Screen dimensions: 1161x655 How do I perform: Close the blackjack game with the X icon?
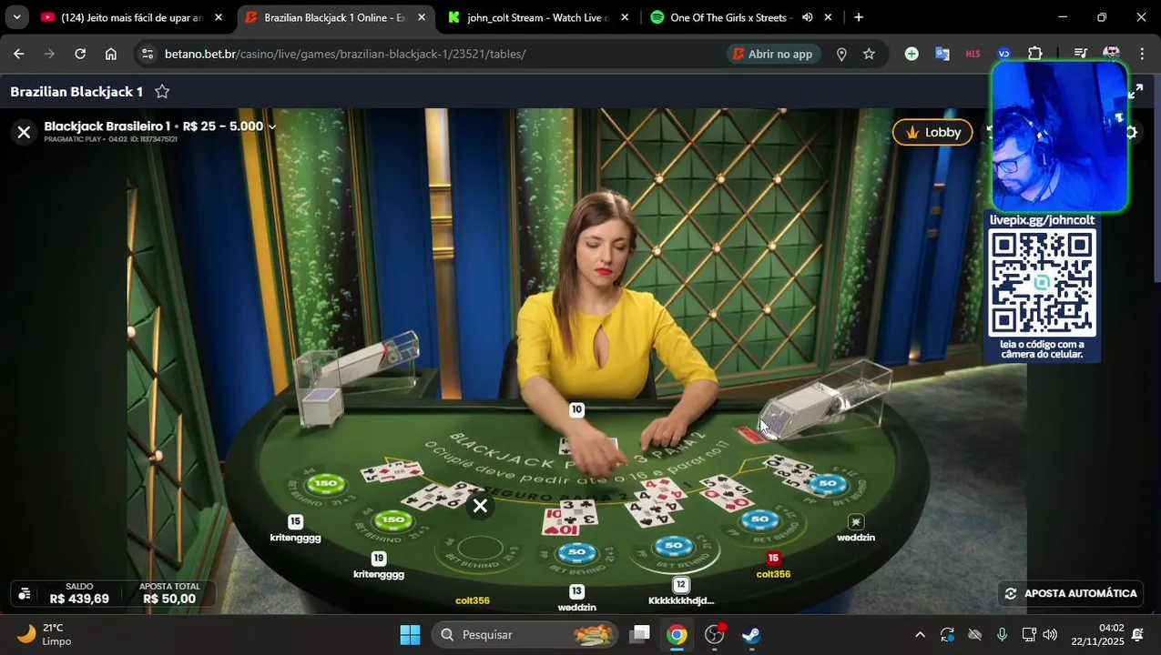point(25,133)
